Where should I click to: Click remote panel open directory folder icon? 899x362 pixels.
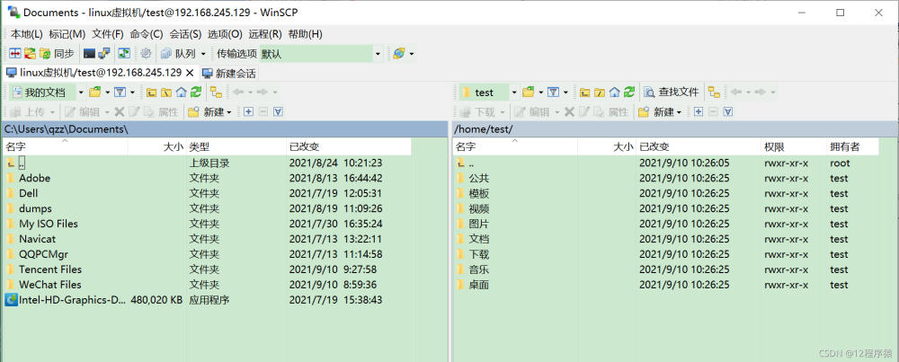[528, 93]
